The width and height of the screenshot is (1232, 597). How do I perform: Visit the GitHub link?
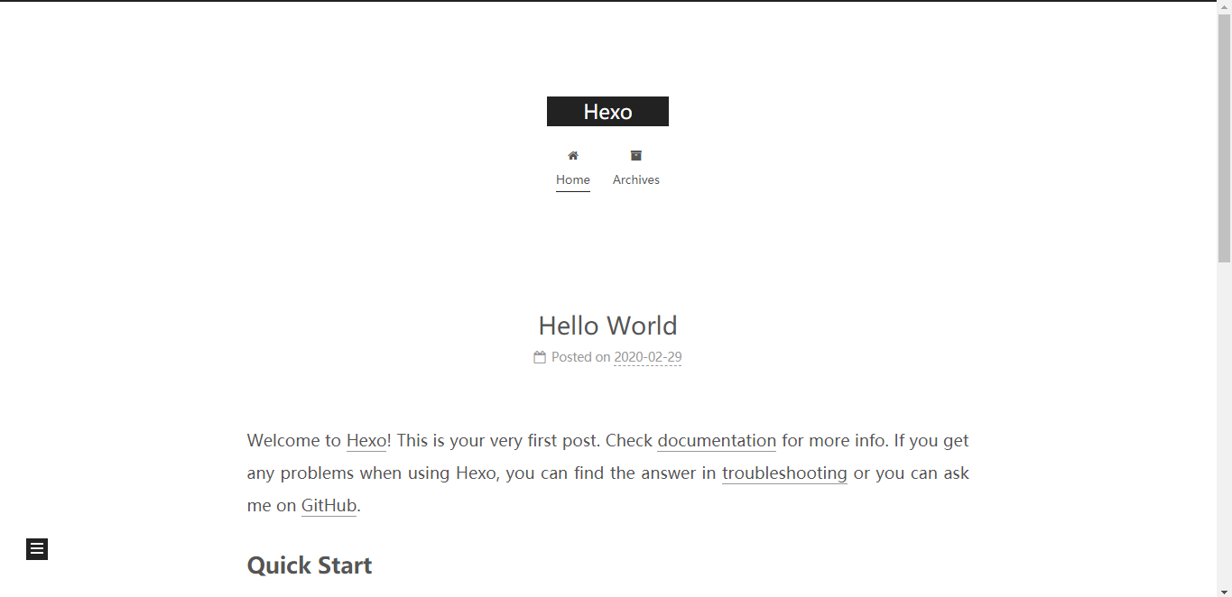coord(329,506)
